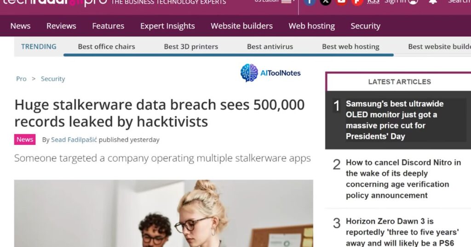Go to Web hosting section
The width and height of the screenshot is (471, 247).
311,26
